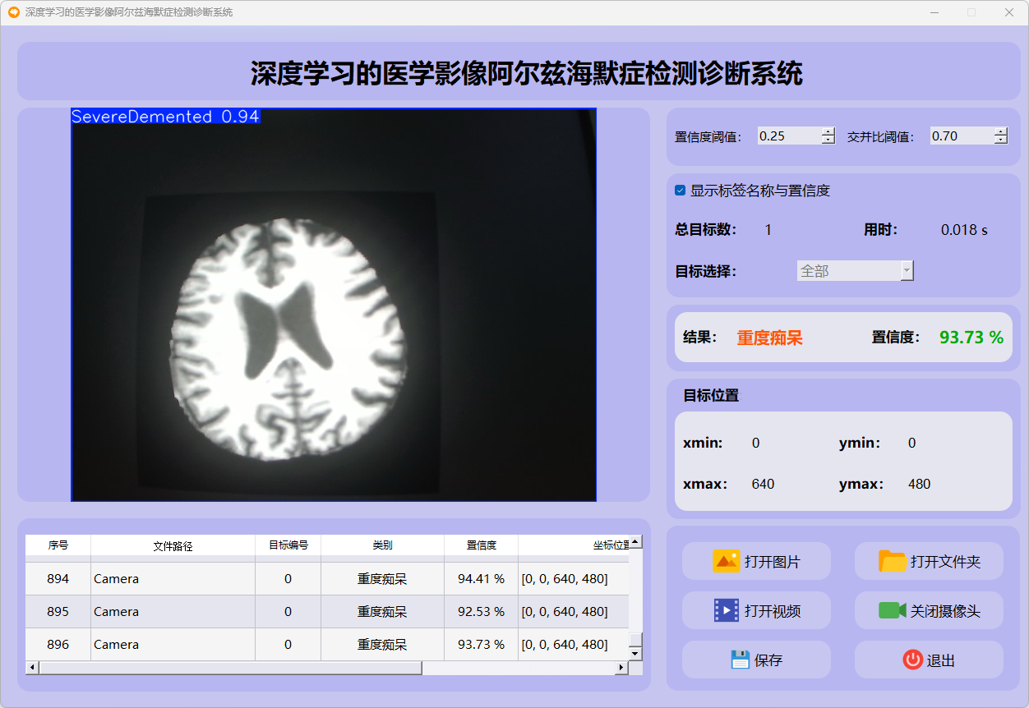
Task: Click the table vertical scrollbar up arrow
Action: tap(635, 542)
